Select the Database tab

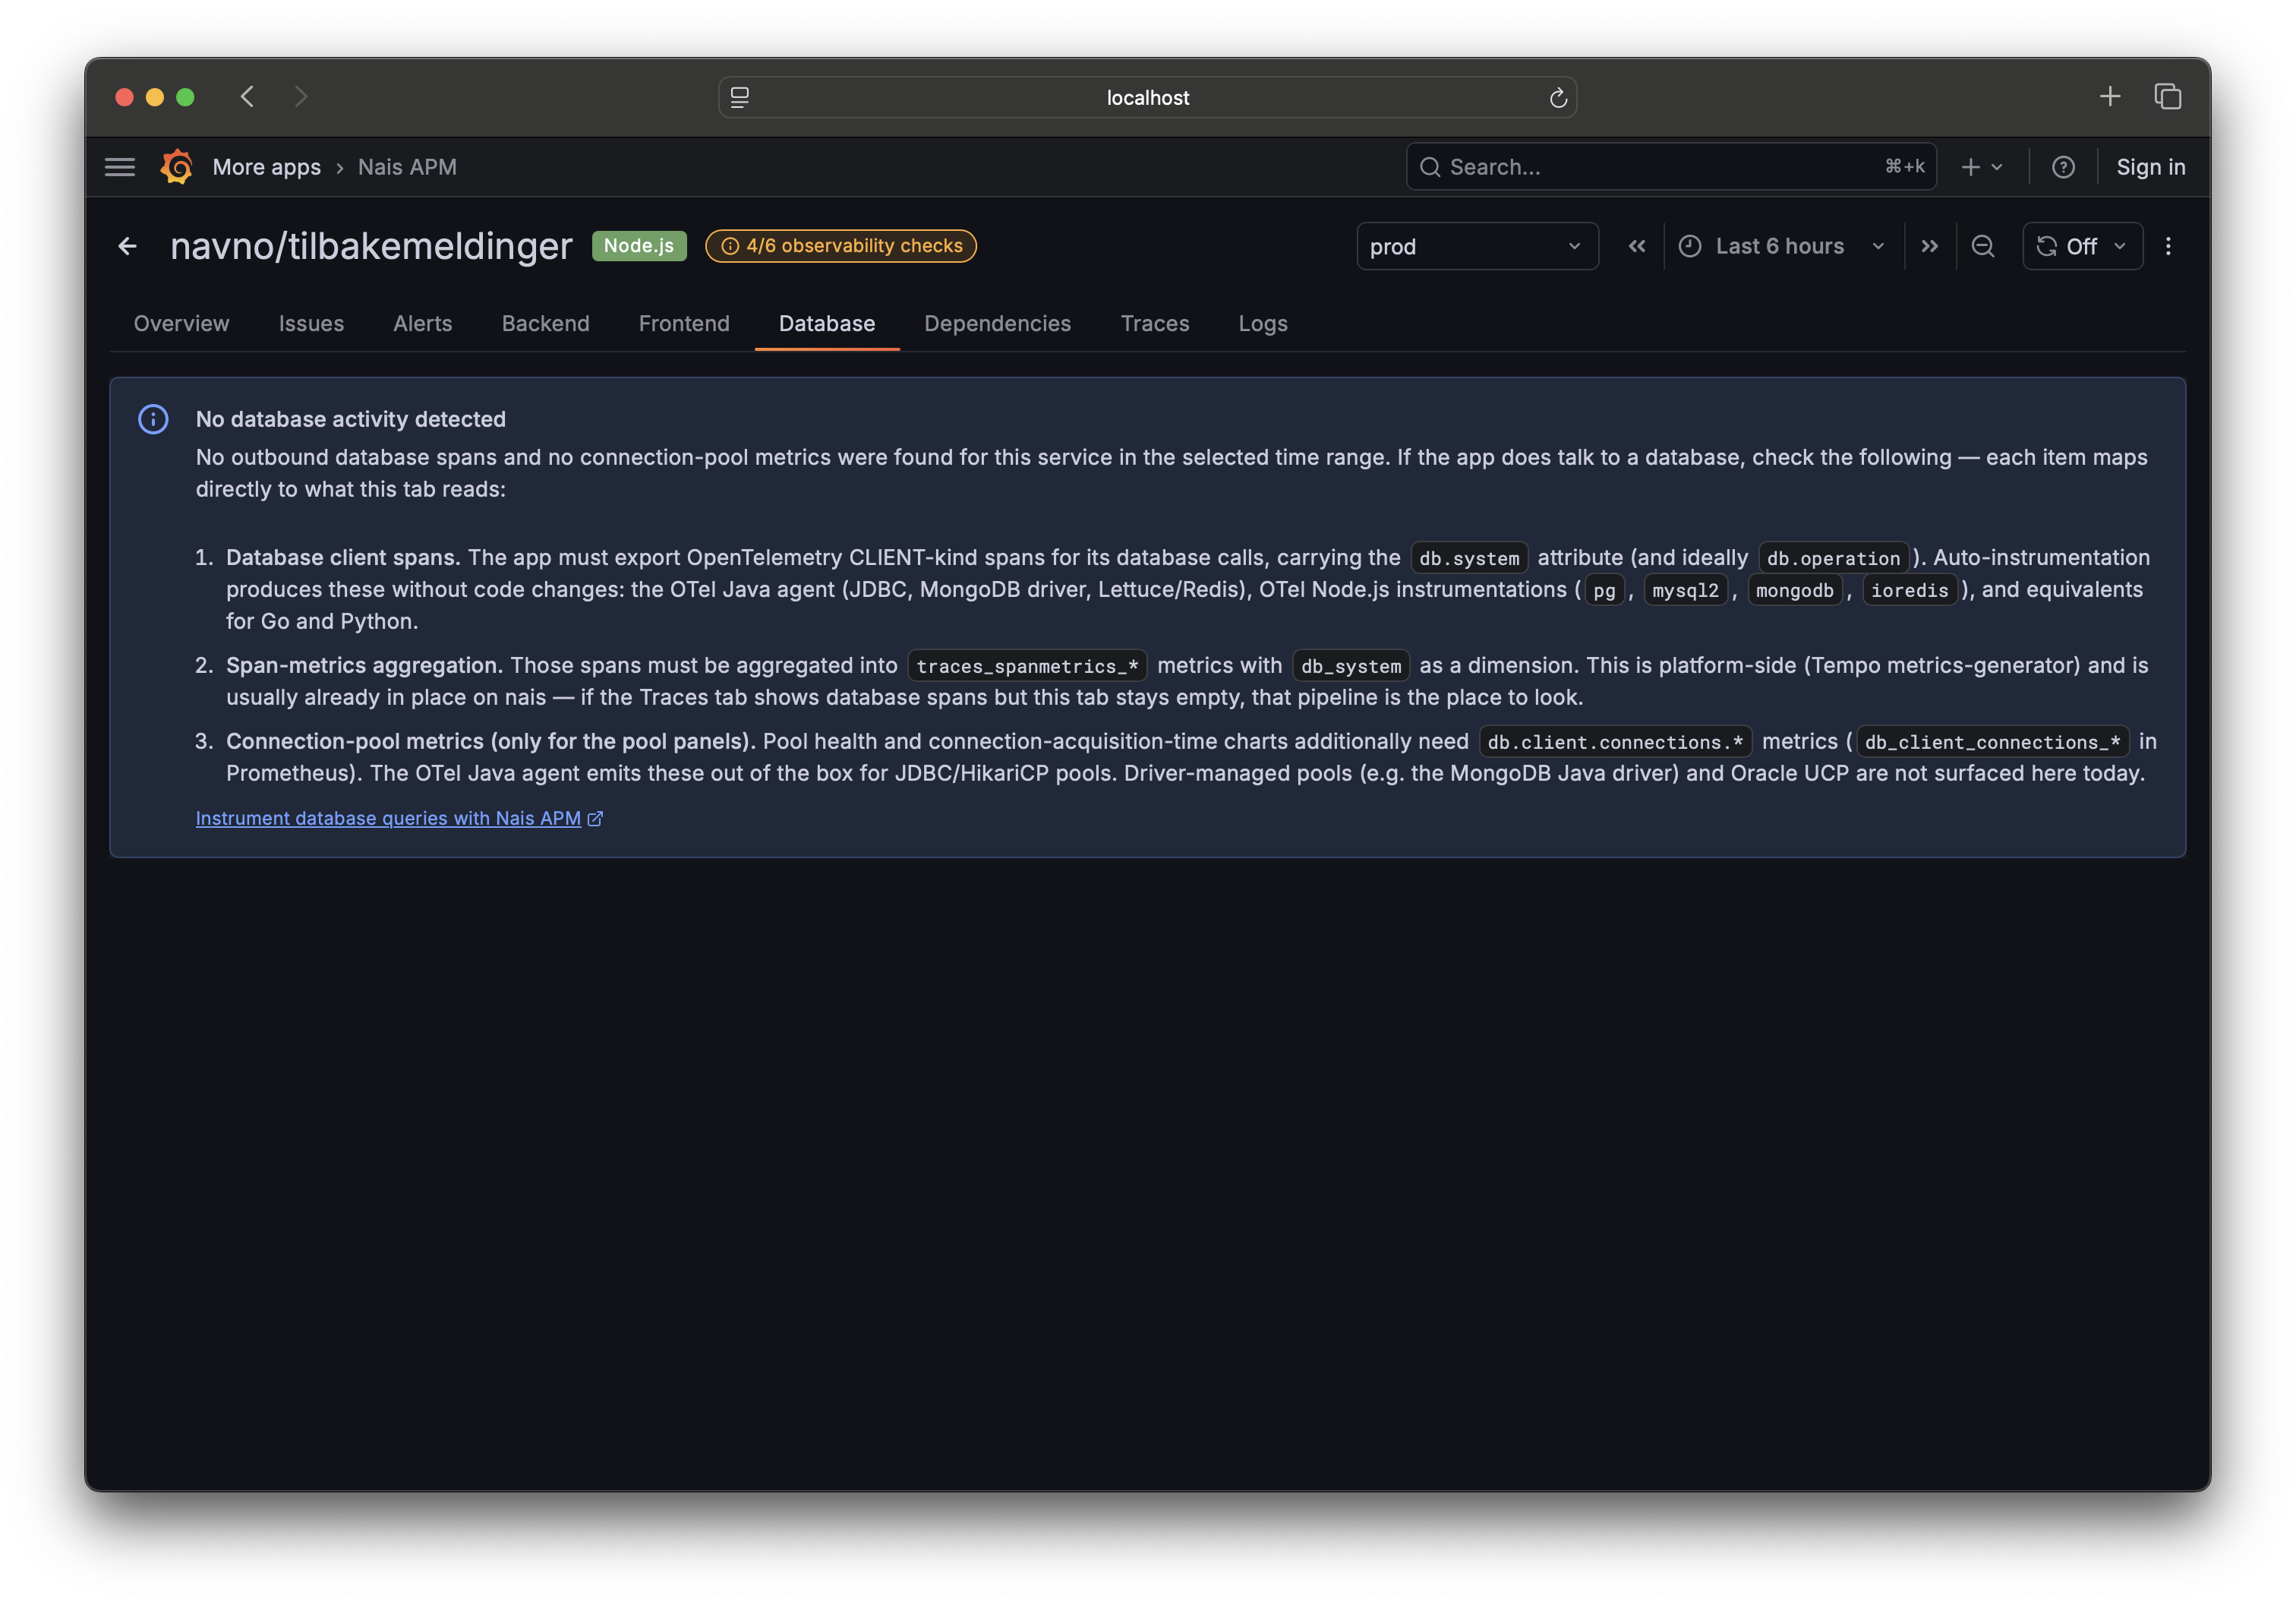[x=827, y=323]
